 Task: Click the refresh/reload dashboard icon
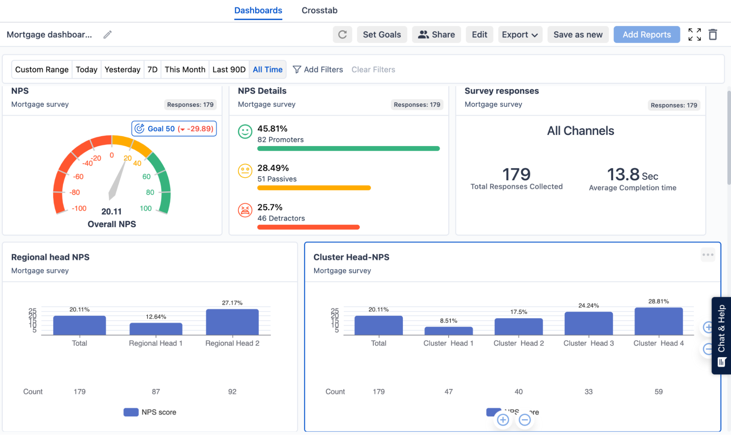tap(343, 34)
